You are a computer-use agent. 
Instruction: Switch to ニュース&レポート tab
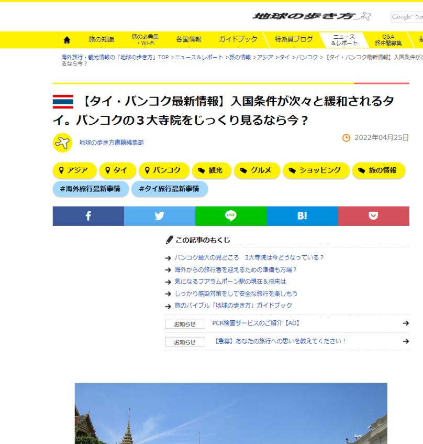point(344,40)
